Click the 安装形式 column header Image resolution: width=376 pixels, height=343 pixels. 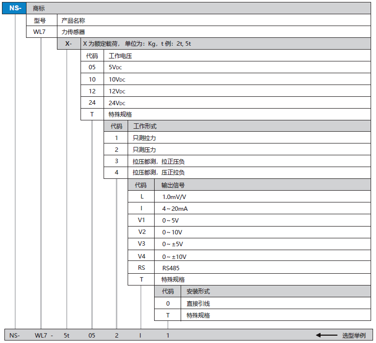pyautogui.click(x=198, y=291)
